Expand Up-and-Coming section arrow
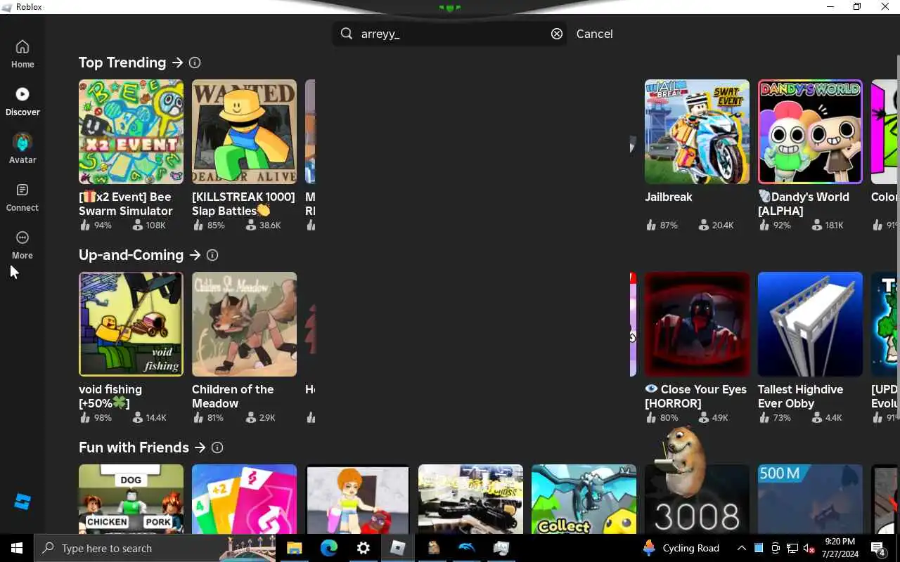This screenshot has height=562, width=900. pyautogui.click(x=195, y=255)
